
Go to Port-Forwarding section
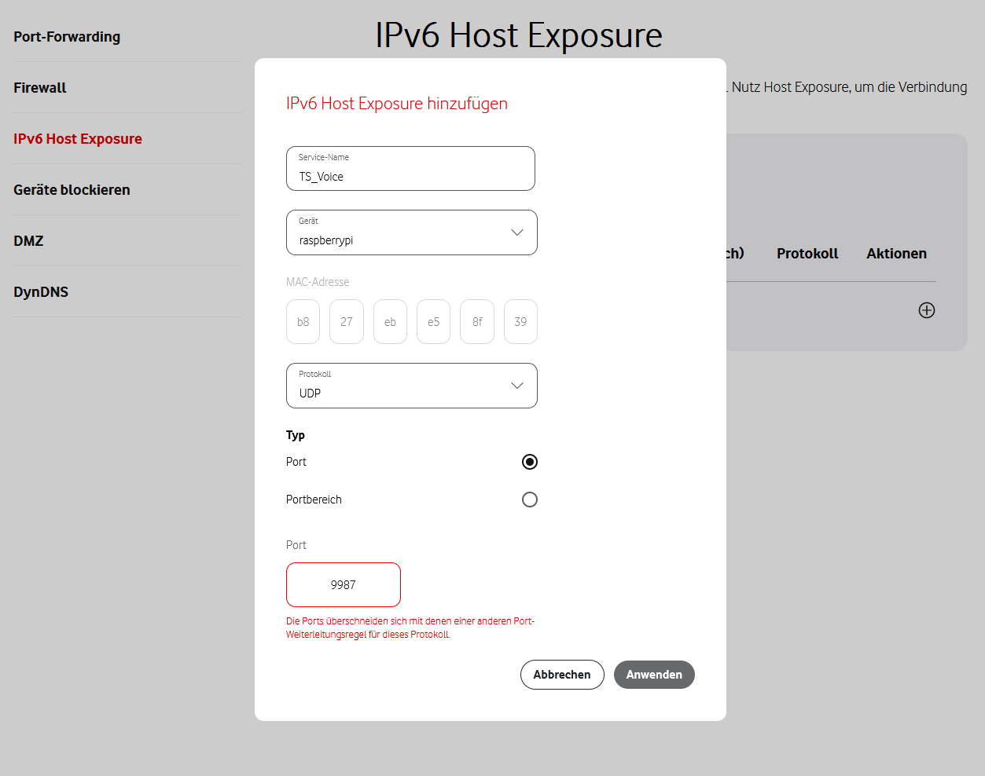point(67,37)
